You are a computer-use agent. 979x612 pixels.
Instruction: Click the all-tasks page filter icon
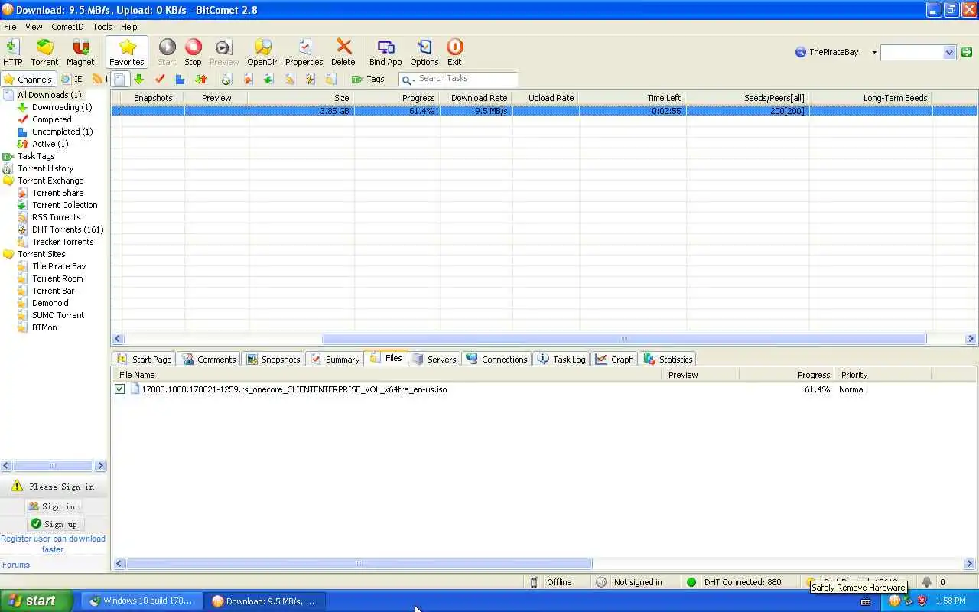click(119, 79)
